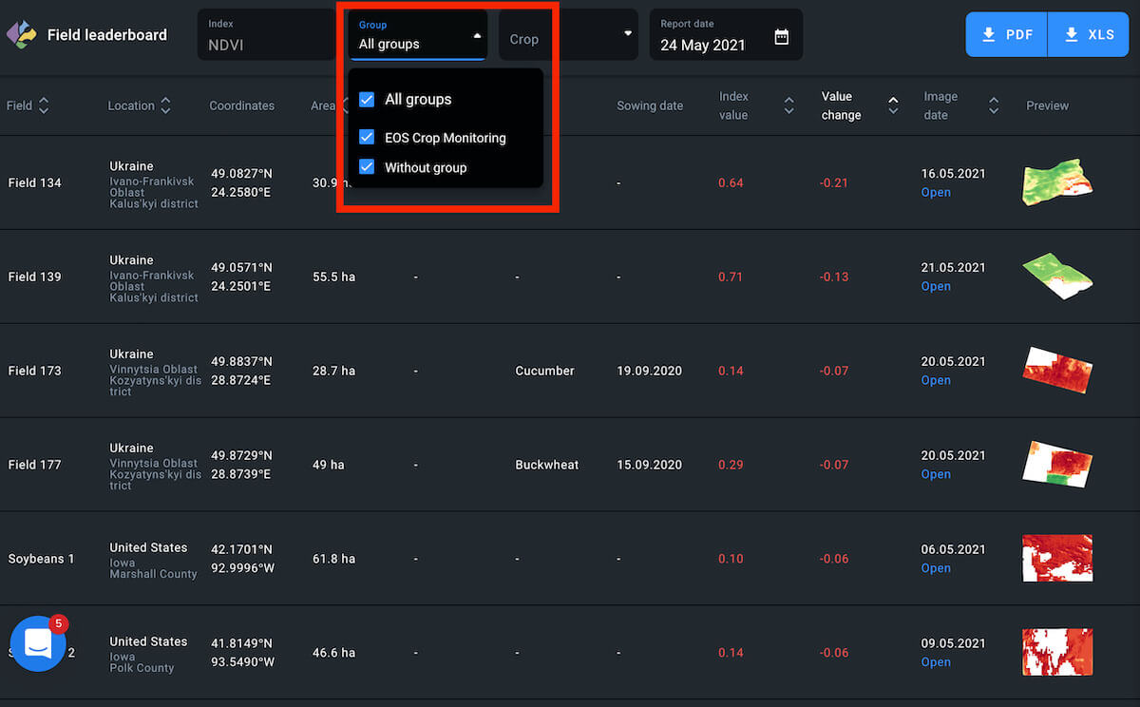Open the Report date calendar icon
The height and width of the screenshot is (707, 1140).
point(781,37)
